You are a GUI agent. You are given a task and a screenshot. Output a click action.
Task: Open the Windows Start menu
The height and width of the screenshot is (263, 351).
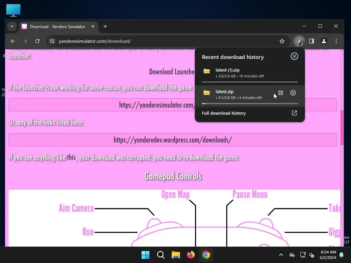tap(145, 255)
